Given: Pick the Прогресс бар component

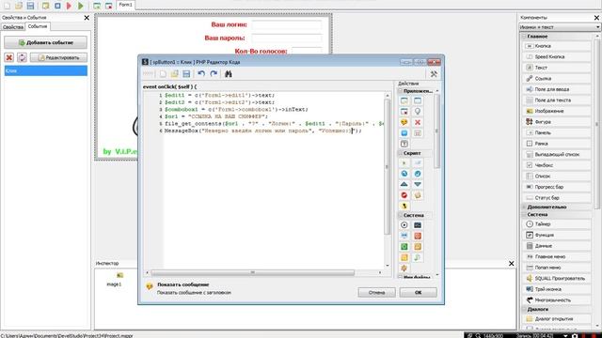Looking at the screenshot, I should [x=557, y=187].
